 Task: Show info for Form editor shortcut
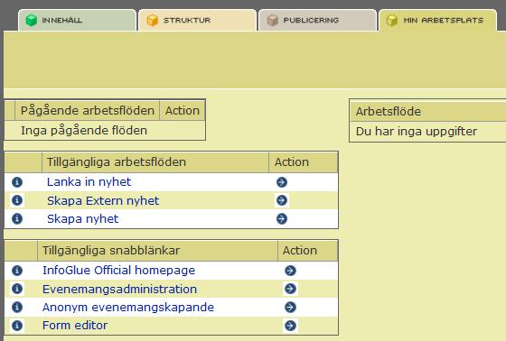(17, 326)
